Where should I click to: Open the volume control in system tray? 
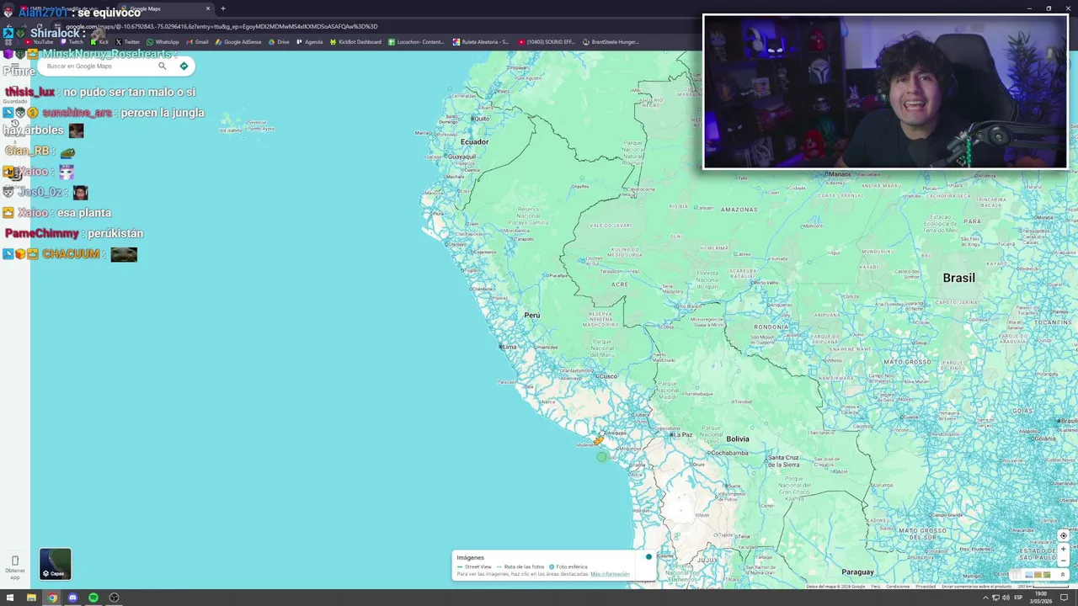tap(1006, 598)
